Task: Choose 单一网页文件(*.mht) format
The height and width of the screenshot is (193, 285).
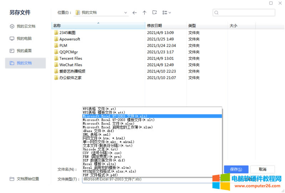Action: [x=152, y=142]
